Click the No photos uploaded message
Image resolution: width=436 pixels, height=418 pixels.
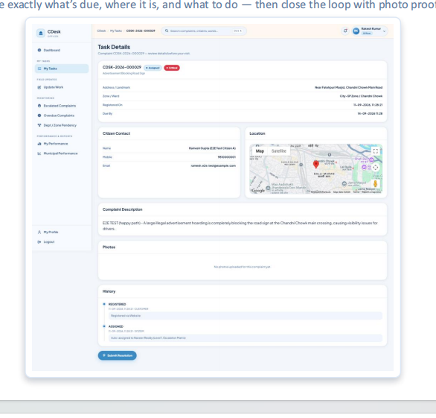pos(243,267)
